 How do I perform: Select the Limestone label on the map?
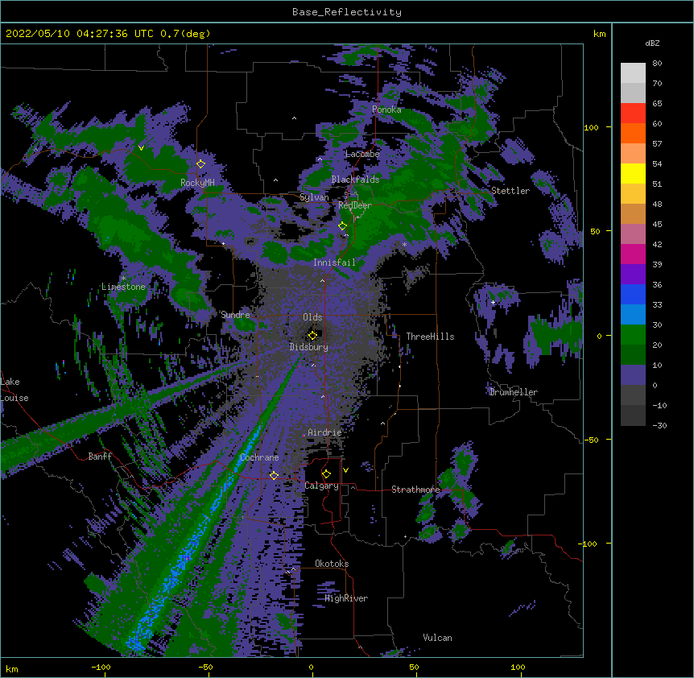[x=123, y=287]
